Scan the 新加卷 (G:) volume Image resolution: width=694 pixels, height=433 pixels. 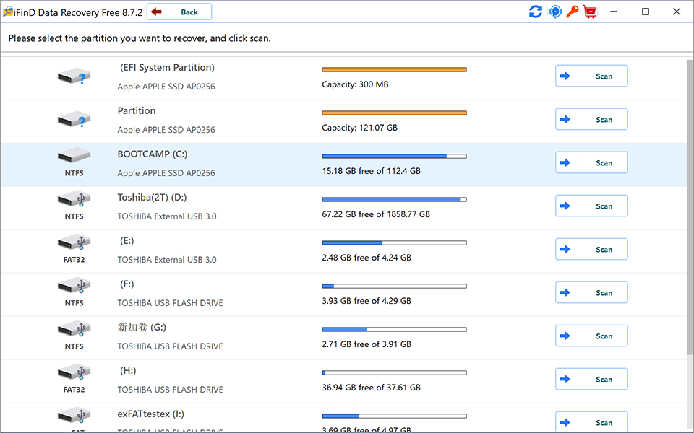tap(591, 336)
